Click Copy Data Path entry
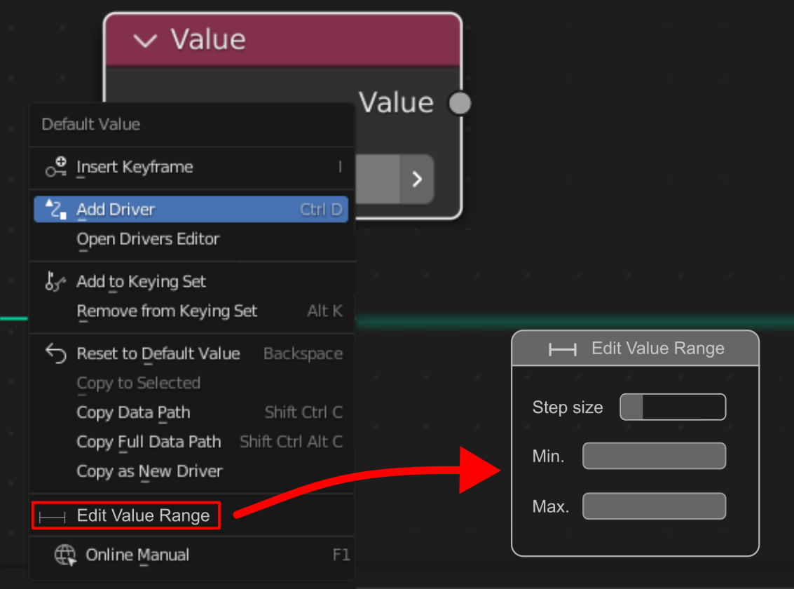794x589 pixels. 191,413
